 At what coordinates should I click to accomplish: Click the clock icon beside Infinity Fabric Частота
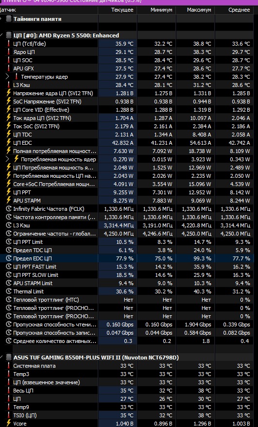click(9, 209)
